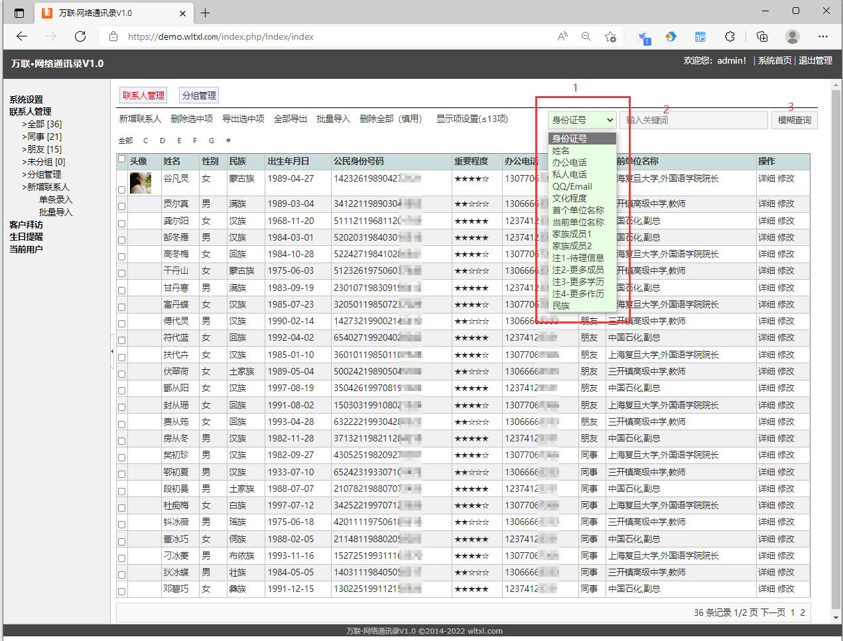This screenshot has width=843, height=641.
Task: Go to 下一页 in pagination
Action: pos(773,612)
